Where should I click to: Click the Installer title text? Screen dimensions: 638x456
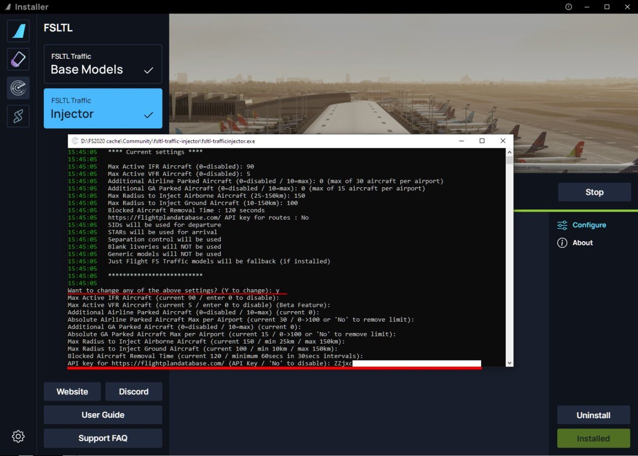click(x=31, y=7)
